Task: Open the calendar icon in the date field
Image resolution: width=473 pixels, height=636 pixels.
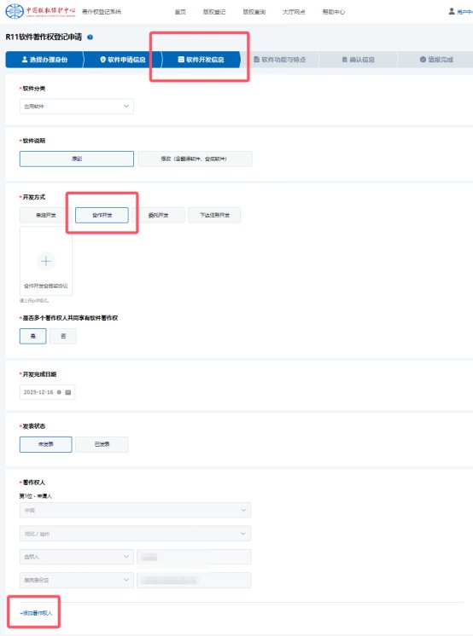Action: point(68,392)
